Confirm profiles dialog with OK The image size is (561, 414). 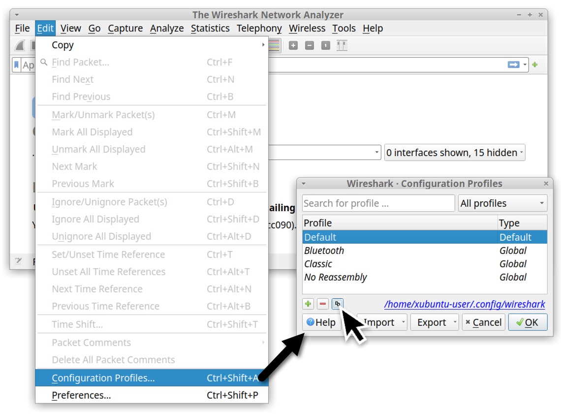point(528,322)
